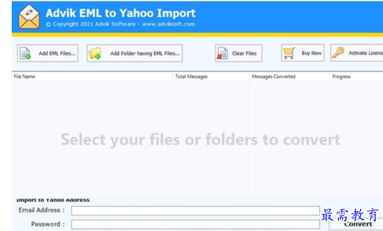Focus the Password input field

[195, 224]
